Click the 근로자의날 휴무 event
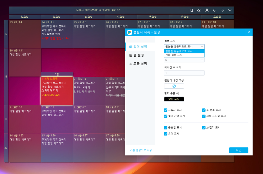Screen dimensions: 263x174 pyautogui.click(x=51, y=95)
